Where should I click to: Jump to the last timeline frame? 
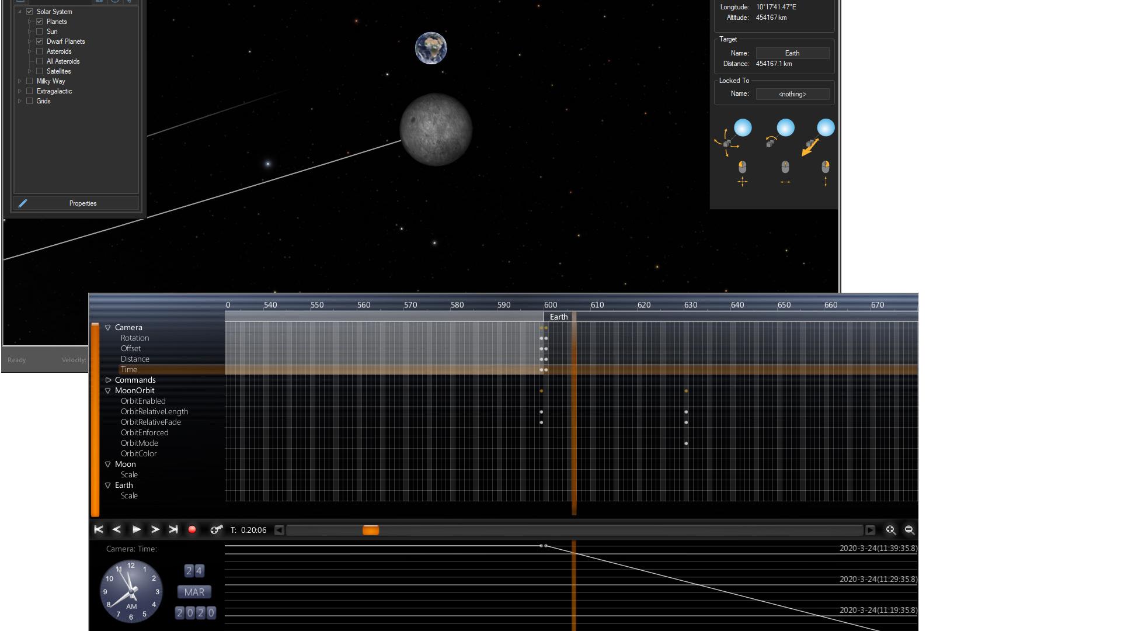click(x=173, y=529)
